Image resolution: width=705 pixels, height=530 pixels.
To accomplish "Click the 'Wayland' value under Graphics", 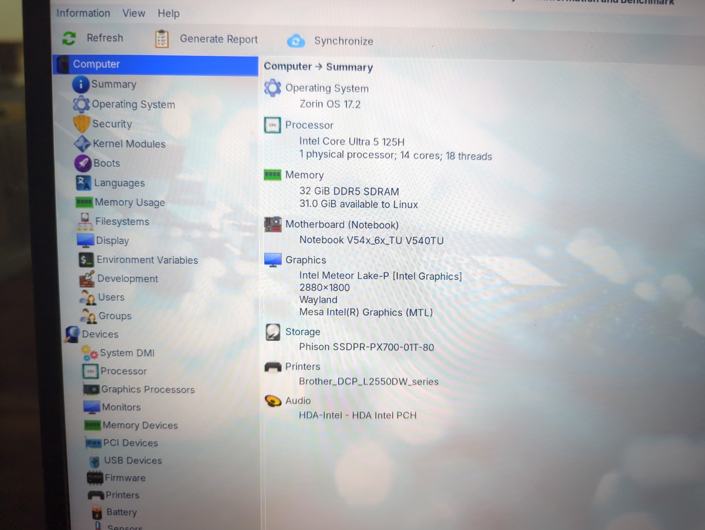I will click(318, 300).
